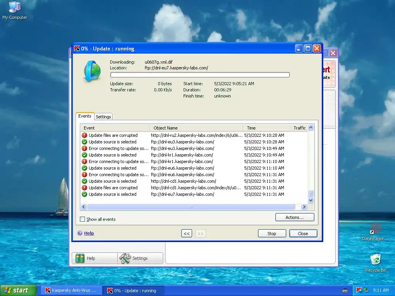
Task: Sort by the Event column header
Action: click(x=115, y=128)
